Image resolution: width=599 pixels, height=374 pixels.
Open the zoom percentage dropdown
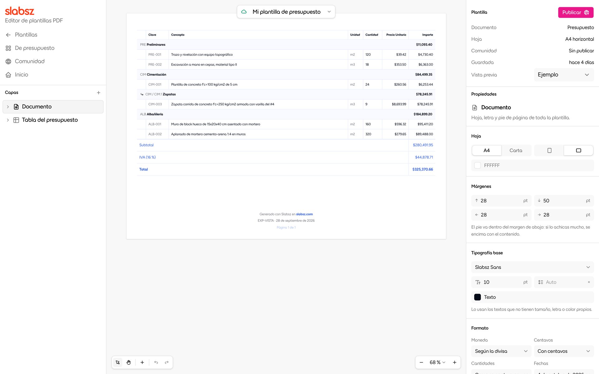click(x=437, y=362)
